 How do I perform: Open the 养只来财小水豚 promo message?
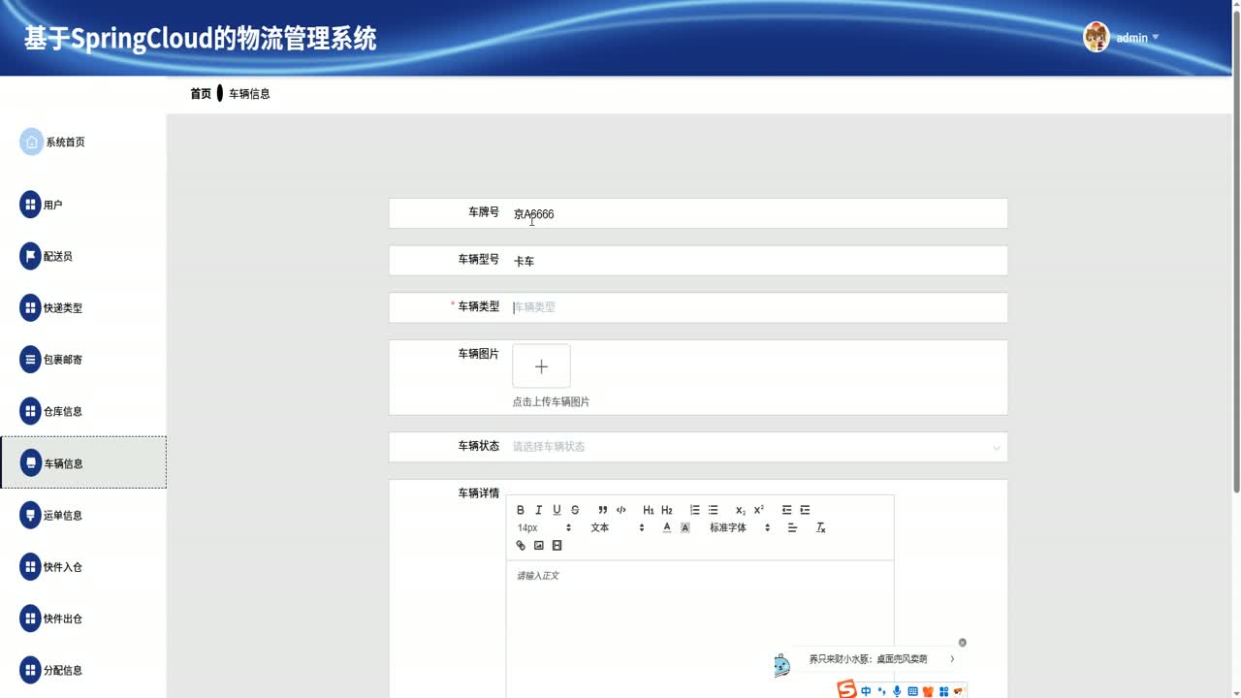[868, 659]
